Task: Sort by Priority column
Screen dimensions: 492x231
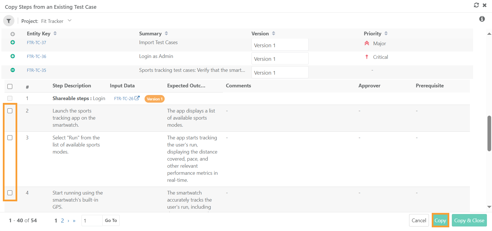Action: click(x=386, y=33)
